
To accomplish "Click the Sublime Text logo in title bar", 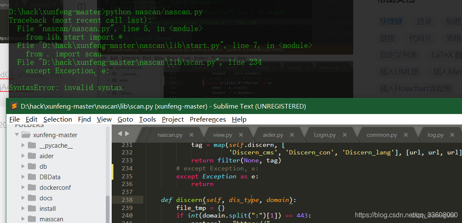I will click(x=14, y=106).
